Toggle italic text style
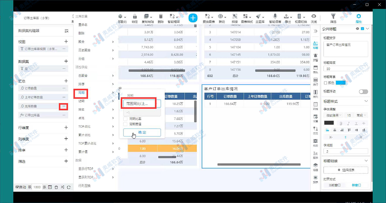Image resolution: width=386 pixels, height=203 pixels. (x=348, y=123)
